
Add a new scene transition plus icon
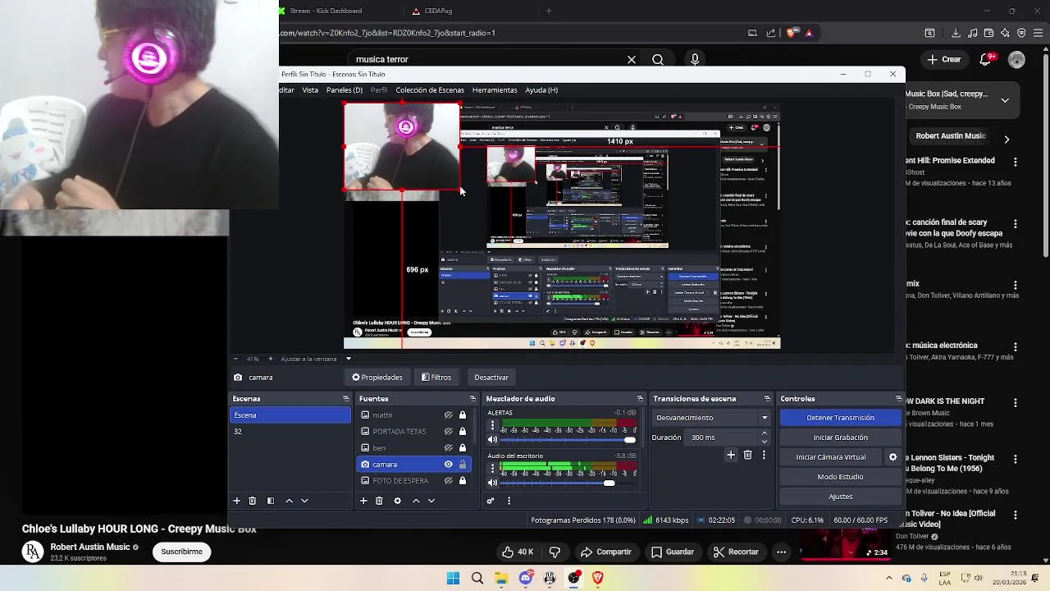click(731, 455)
